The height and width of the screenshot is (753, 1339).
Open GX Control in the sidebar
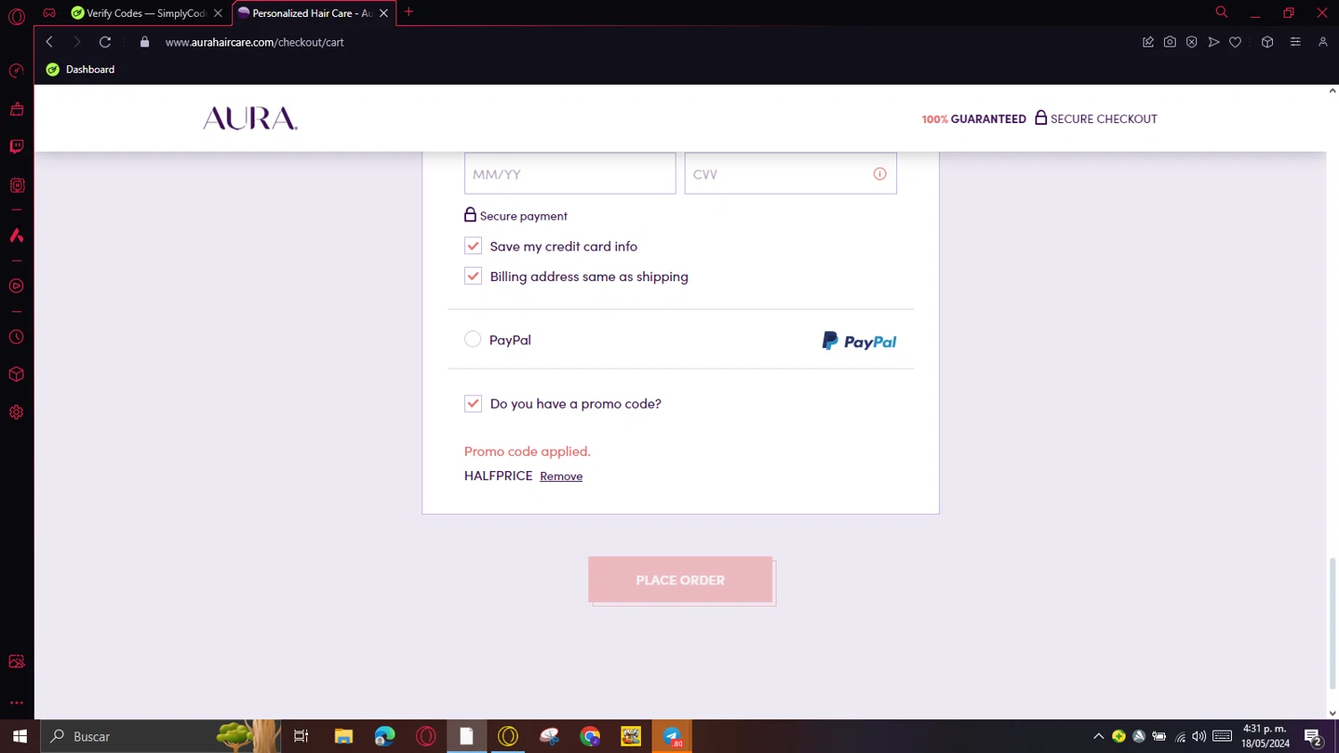click(16, 70)
